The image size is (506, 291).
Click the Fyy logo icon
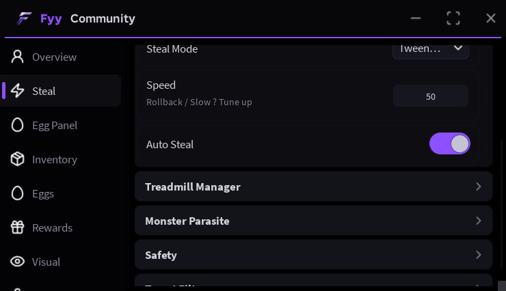24,18
